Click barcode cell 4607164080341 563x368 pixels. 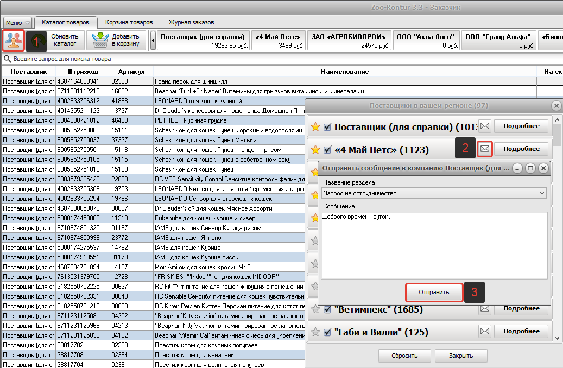click(83, 81)
